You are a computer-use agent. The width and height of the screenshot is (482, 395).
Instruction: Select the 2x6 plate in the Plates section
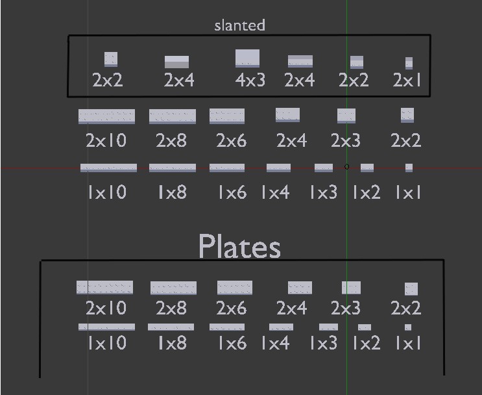click(x=234, y=287)
